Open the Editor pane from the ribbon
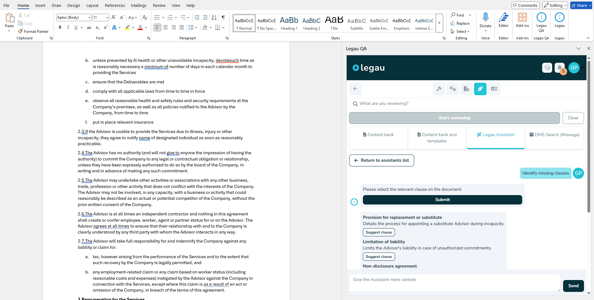 point(503,20)
